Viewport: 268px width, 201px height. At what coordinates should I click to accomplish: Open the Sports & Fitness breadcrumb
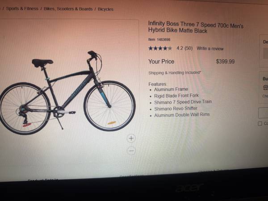[x=22, y=8]
